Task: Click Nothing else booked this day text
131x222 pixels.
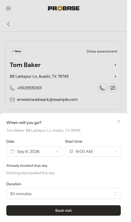Action: 31,173
